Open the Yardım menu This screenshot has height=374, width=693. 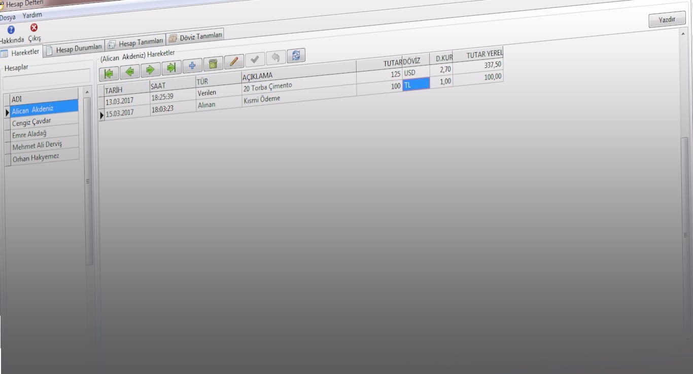click(x=32, y=15)
